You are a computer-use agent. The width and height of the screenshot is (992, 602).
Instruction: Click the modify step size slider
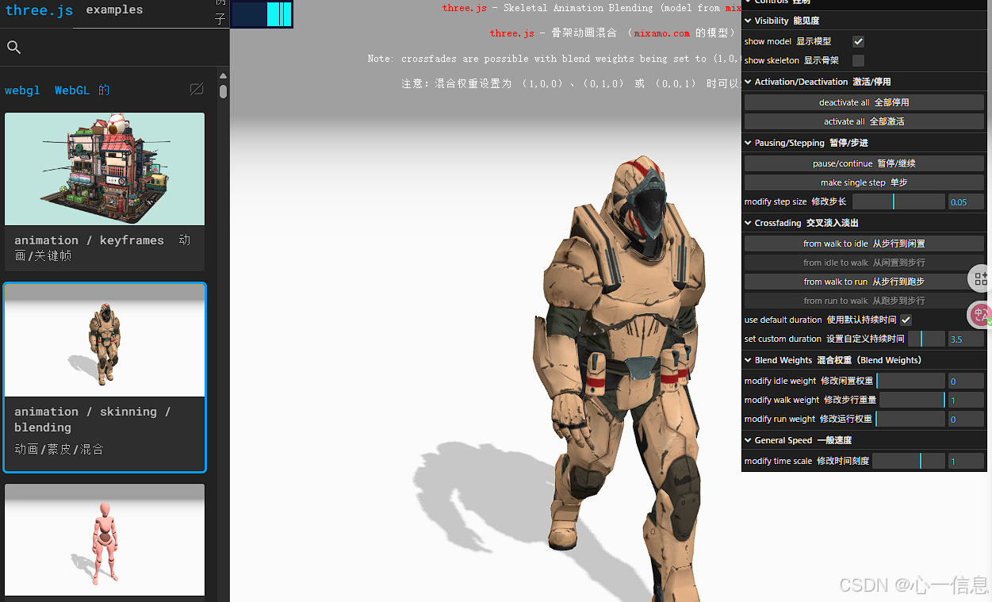point(898,201)
